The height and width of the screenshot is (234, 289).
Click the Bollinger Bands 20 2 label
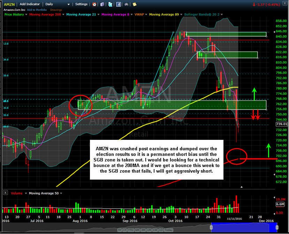tap(202, 14)
